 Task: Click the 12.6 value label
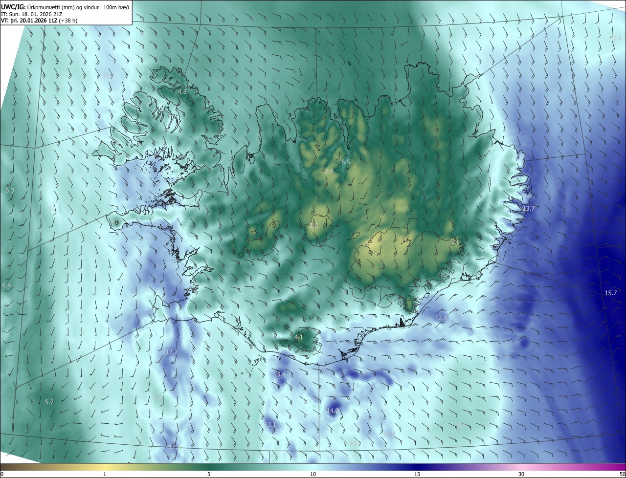pyautogui.click(x=441, y=318)
